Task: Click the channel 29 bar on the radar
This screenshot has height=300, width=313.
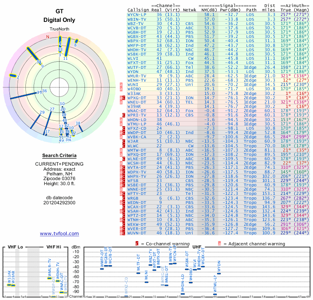Action: (35, 121)
